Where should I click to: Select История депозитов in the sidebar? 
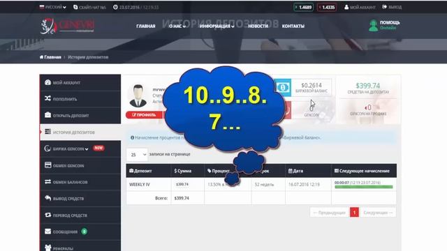tap(80, 132)
